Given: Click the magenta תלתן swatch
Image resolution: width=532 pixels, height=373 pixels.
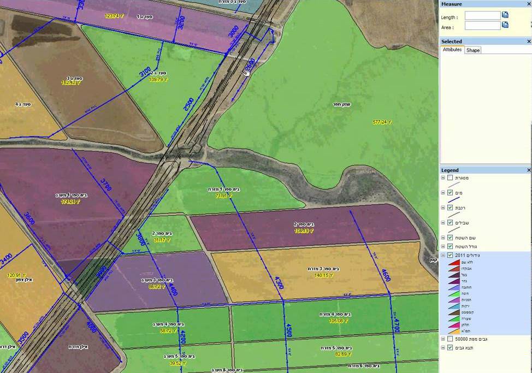Looking at the screenshot, I should pos(454,325).
